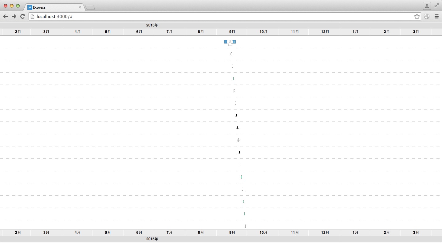Select 12月 in the top month header
The image size is (442, 243).
[x=325, y=32]
